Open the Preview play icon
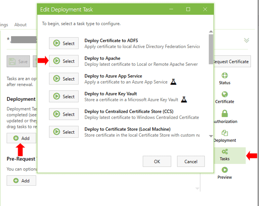Image resolution: width=259 pixels, height=206 pixels. (225, 170)
